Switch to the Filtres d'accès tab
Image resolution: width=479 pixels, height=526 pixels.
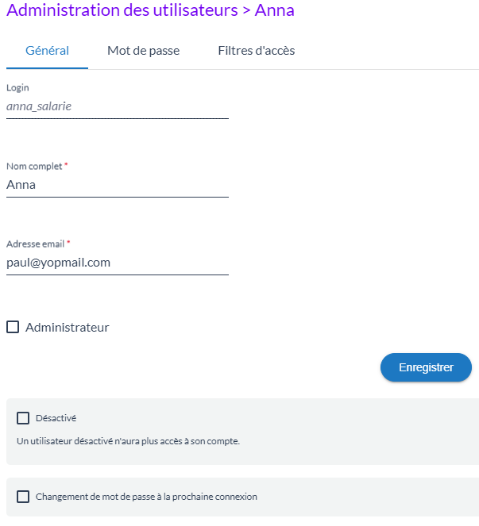(x=256, y=51)
